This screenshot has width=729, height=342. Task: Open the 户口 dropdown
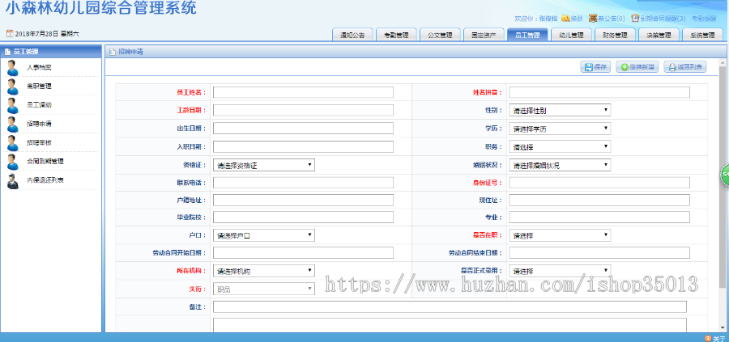click(x=263, y=235)
